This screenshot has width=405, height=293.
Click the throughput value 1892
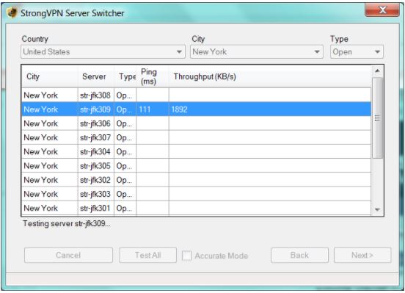coord(179,109)
